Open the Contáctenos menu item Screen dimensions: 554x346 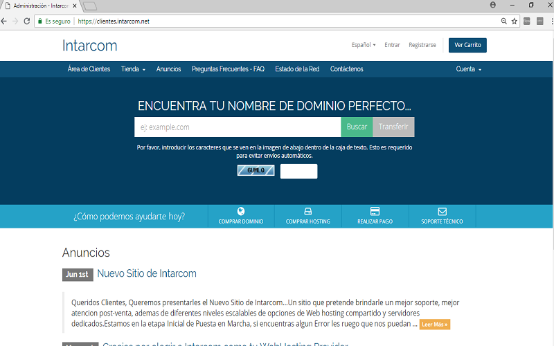(x=347, y=69)
